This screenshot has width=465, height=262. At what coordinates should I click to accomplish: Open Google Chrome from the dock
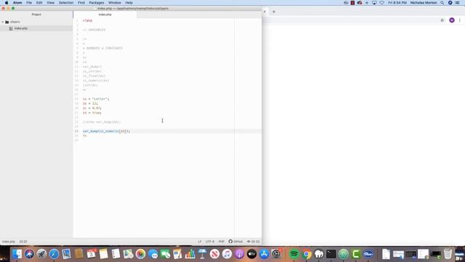coord(307,254)
